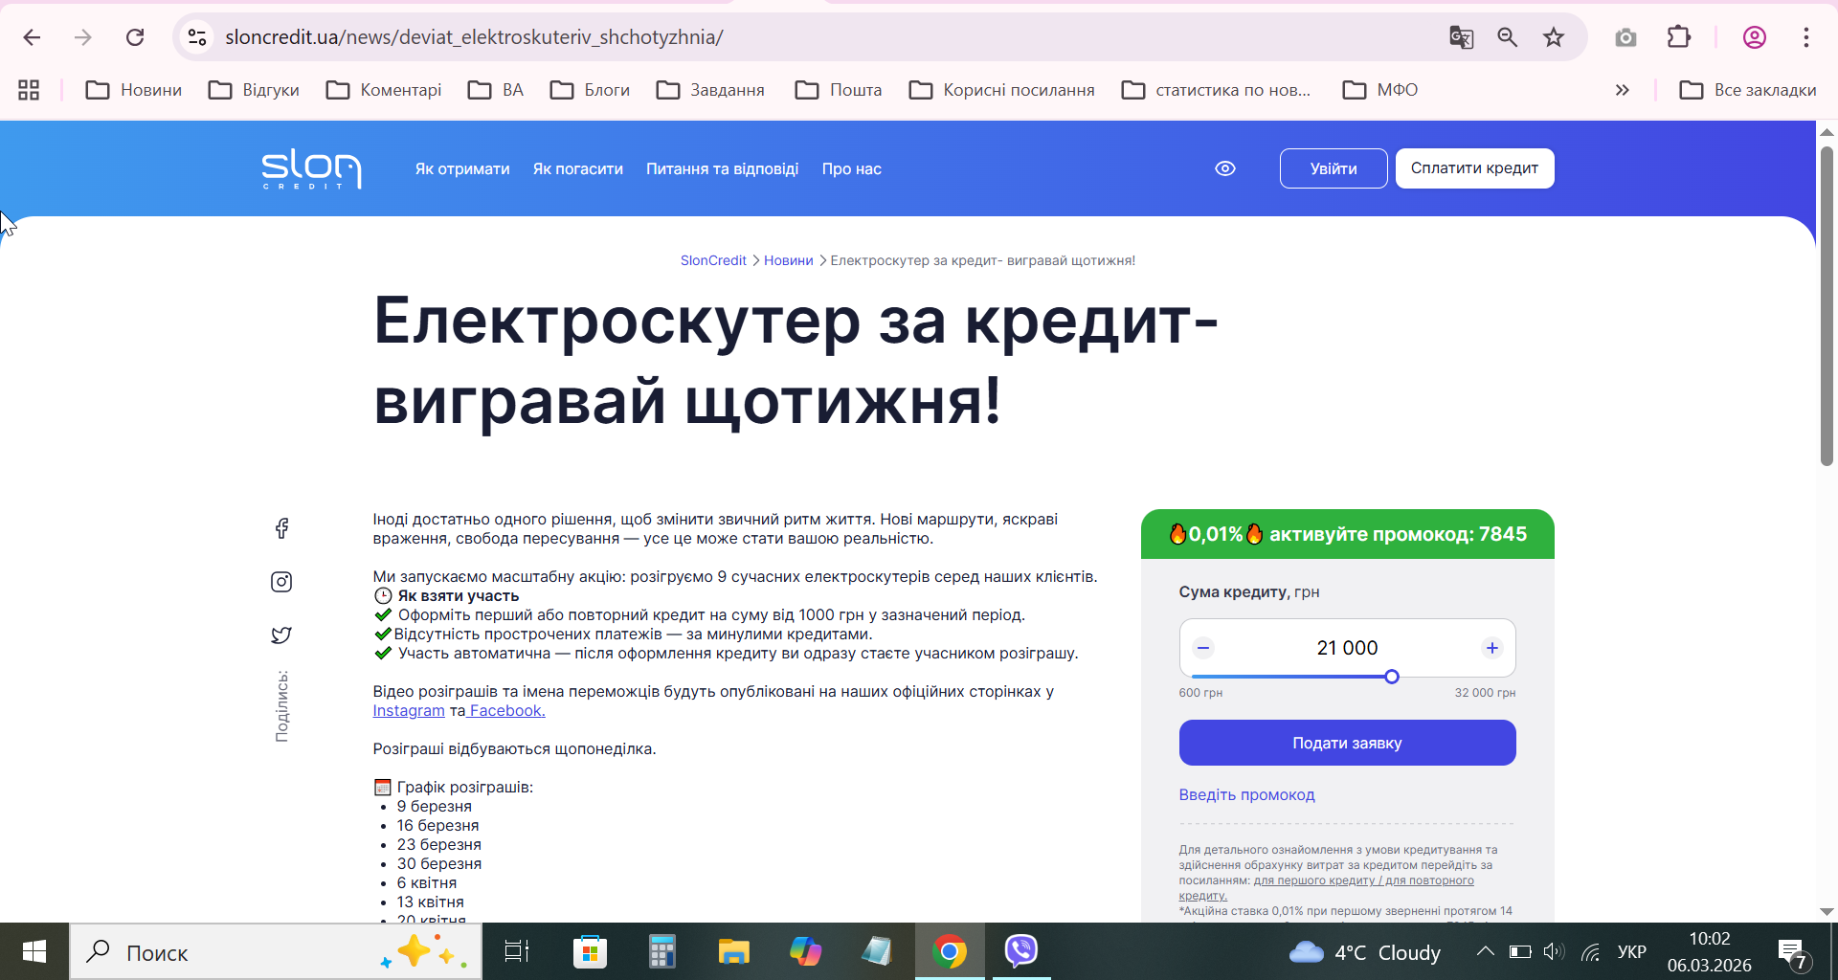The image size is (1838, 980).
Task: Click the Slon Credit logo
Action: [311, 168]
